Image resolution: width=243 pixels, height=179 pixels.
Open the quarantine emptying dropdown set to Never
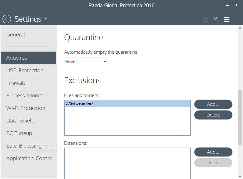point(86,62)
